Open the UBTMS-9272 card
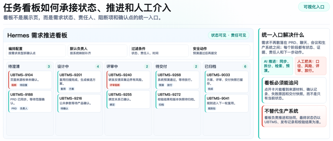 [177, 99]
